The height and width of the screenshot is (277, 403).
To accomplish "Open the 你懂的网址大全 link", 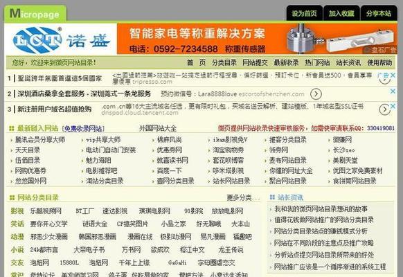I will [x=291, y=170].
